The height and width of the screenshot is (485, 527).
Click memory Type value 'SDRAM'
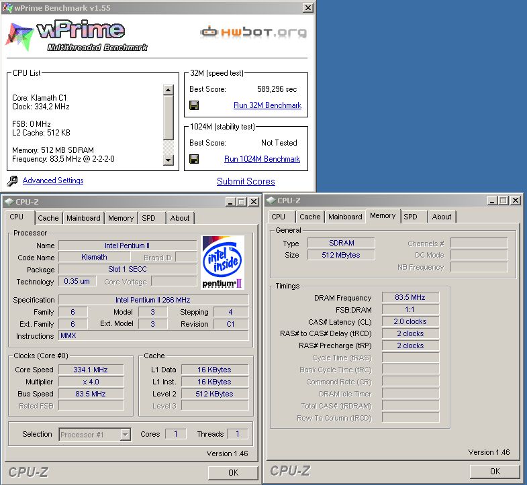tap(341, 243)
